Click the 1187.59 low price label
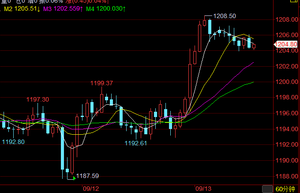The height and width of the screenshot is (193, 300). coord(87,176)
